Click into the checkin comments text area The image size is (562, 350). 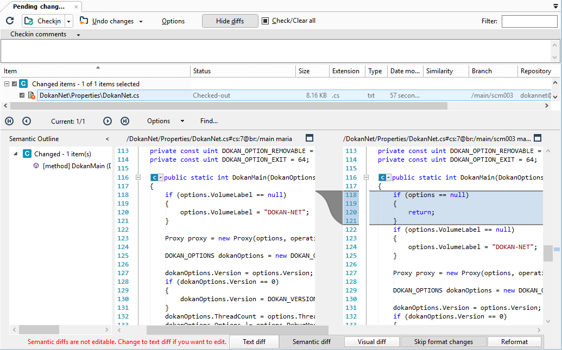275,51
